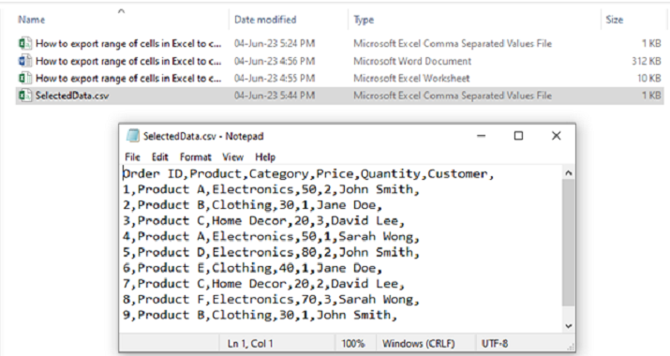The image size is (670, 356).
Task: Click the Order ID header line in Notepad
Action: pos(308,174)
